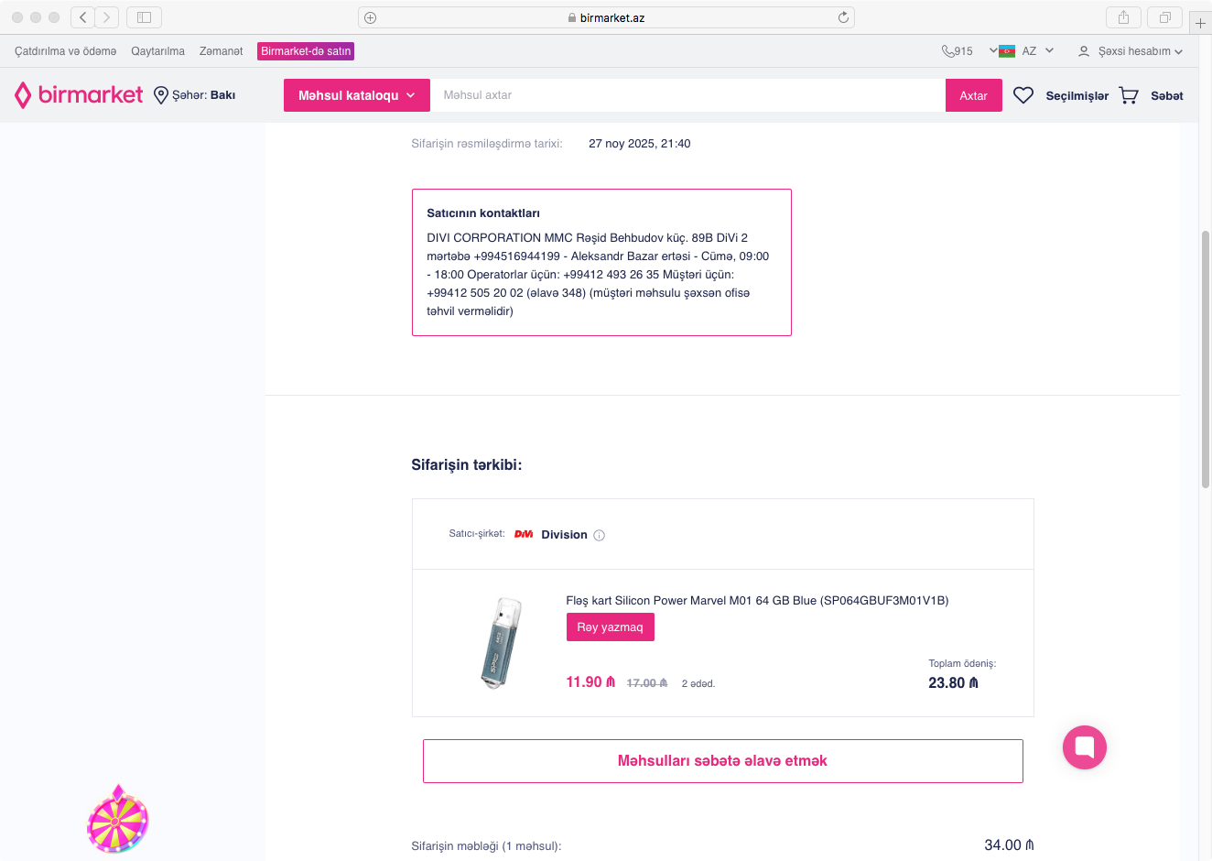Open the Şəxsi hesabım account dropdown
The image size is (1212, 861).
pos(1131,51)
